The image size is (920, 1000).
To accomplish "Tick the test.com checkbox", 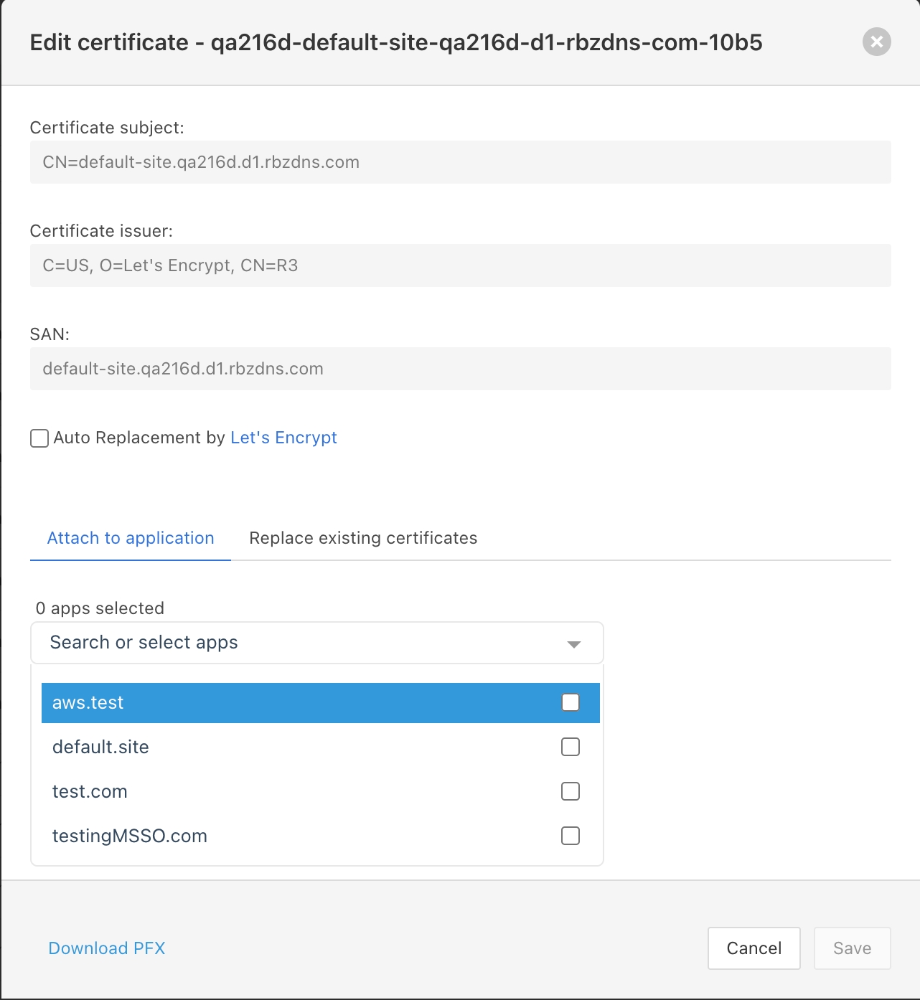I will [571, 791].
